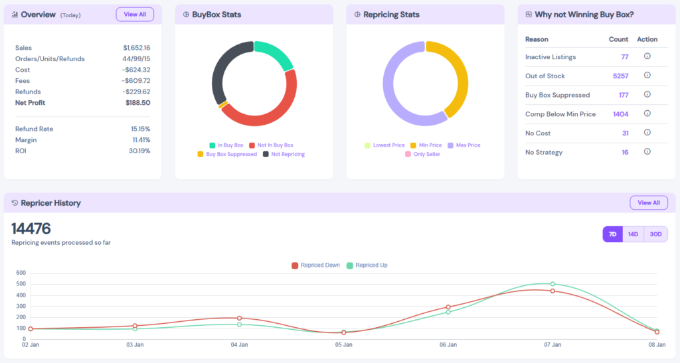Click the 07 Jan Repriced Up data point

552,284
